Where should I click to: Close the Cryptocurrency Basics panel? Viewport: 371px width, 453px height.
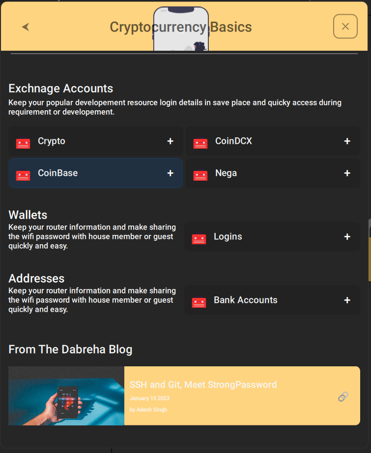[345, 27]
